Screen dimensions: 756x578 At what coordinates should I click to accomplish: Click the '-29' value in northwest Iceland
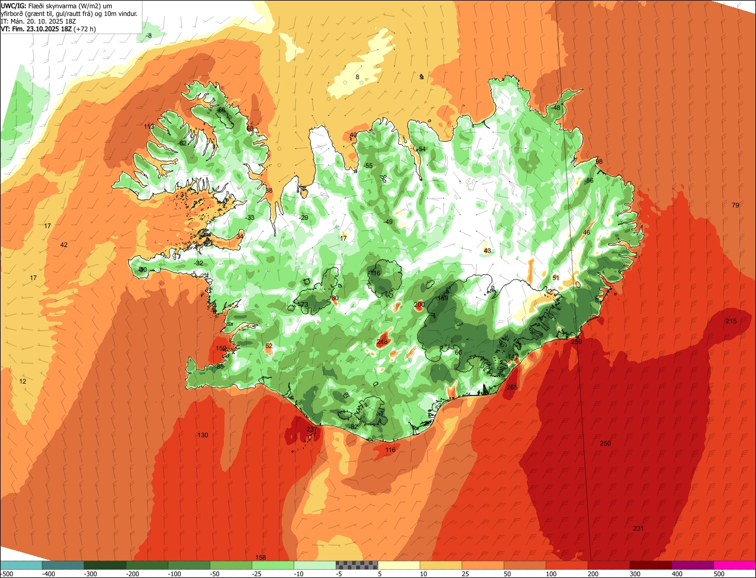pyautogui.click(x=303, y=217)
